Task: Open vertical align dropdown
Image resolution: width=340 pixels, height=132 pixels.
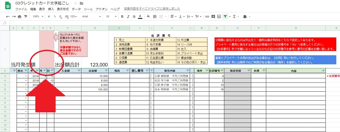Action: 182,16
